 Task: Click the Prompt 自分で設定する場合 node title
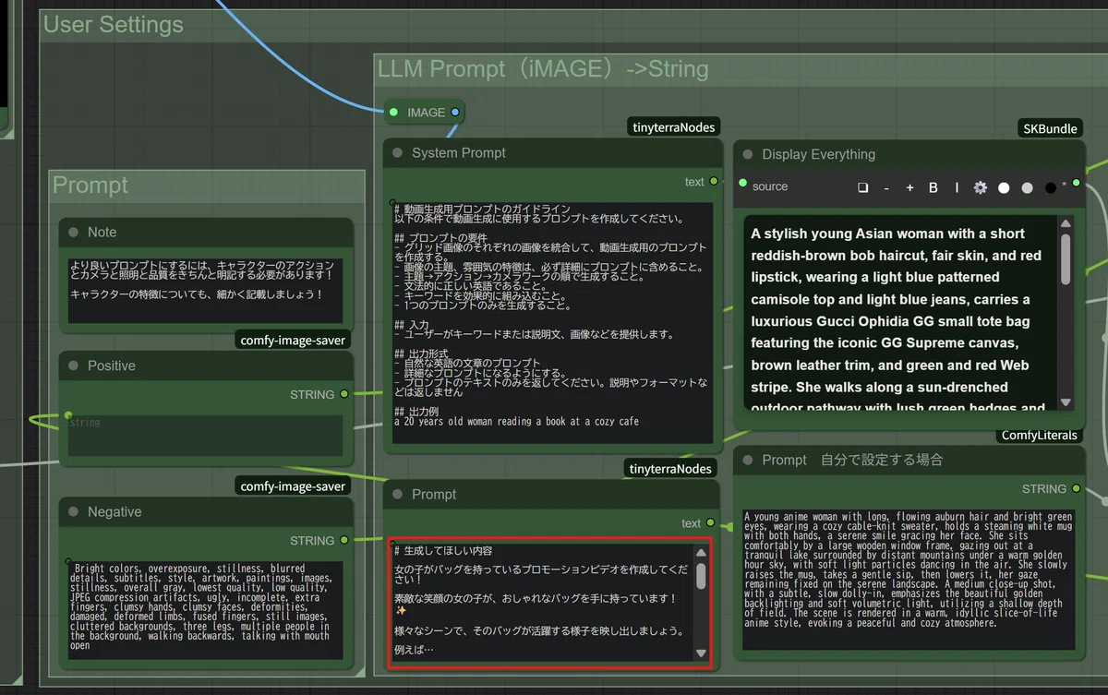pyautogui.click(x=852, y=461)
